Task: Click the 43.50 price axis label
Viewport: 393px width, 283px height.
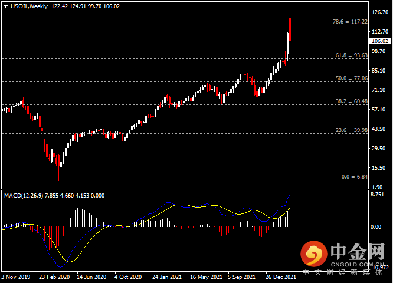Action: click(378, 129)
